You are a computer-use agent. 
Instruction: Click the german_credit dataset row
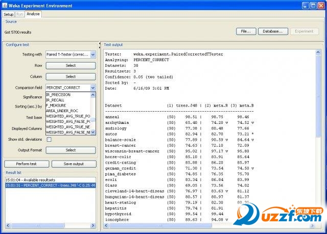(x=179, y=168)
